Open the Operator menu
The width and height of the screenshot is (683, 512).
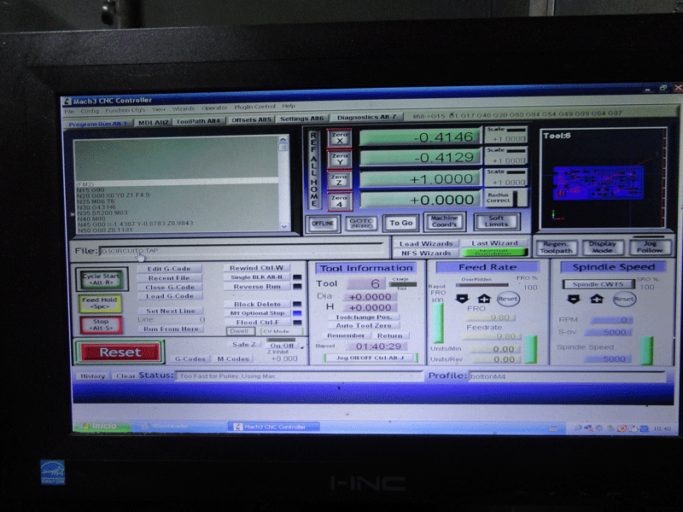(214, 108)
